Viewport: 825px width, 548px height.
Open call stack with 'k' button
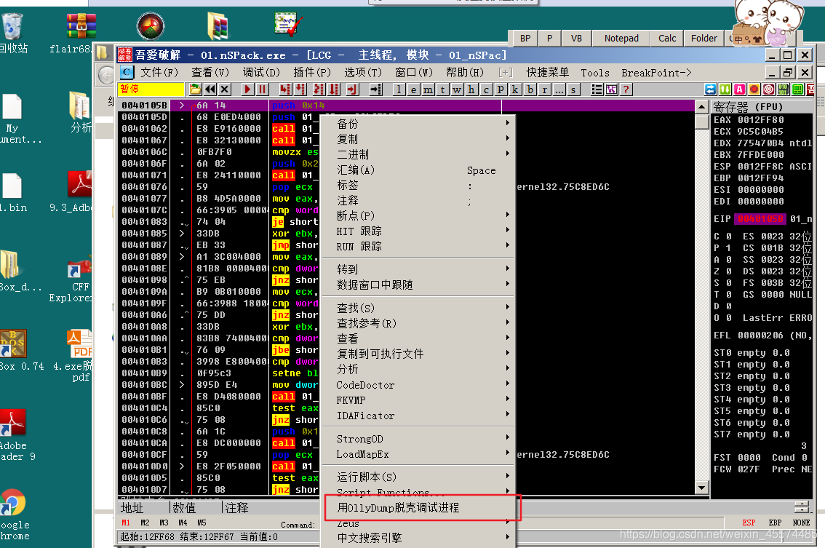pyautogui.click(x=515, y=90)
